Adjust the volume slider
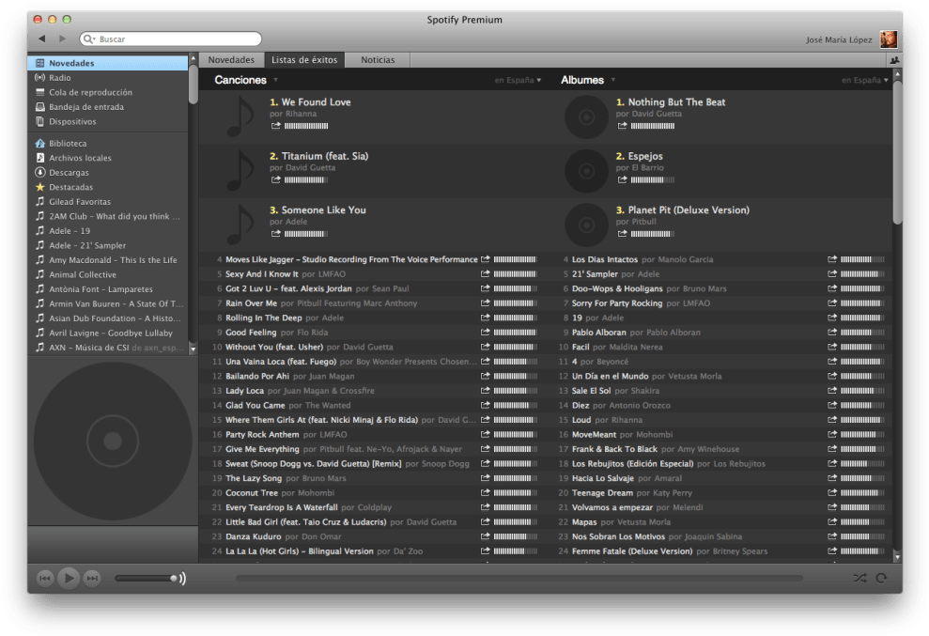 (147, 578)
